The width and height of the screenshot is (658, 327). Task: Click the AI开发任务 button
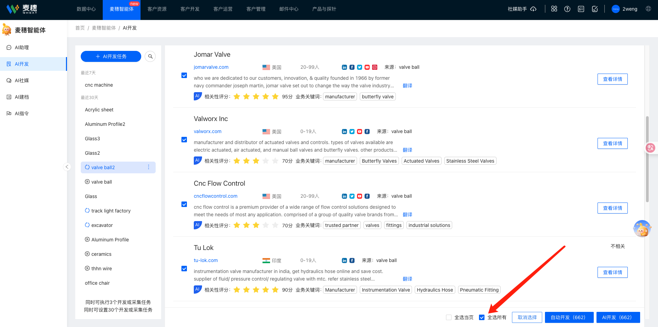pos(111,56)
